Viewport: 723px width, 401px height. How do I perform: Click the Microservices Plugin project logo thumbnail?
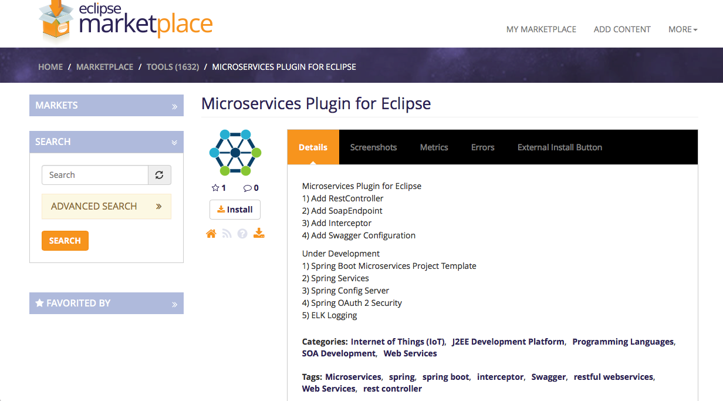click(x=235, y=151)
